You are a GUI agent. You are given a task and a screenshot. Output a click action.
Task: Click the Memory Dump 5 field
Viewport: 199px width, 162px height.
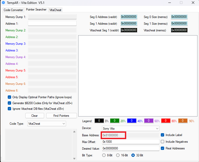[x=52, y=70]
